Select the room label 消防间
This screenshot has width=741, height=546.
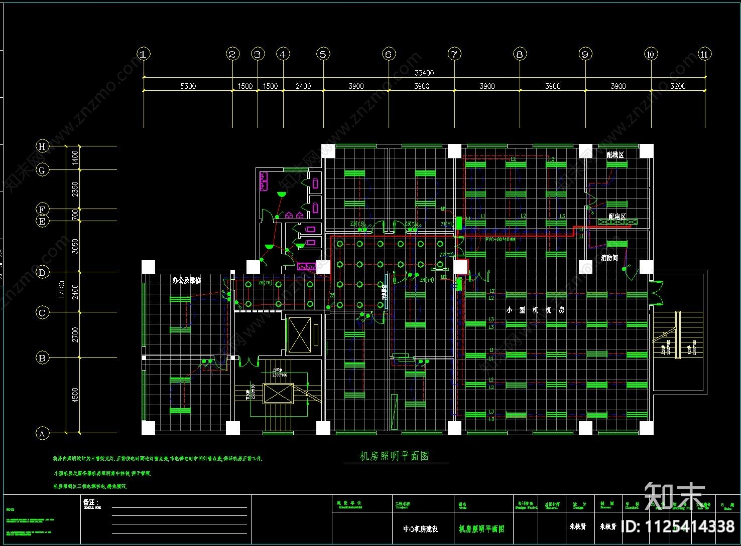(609, 258)
